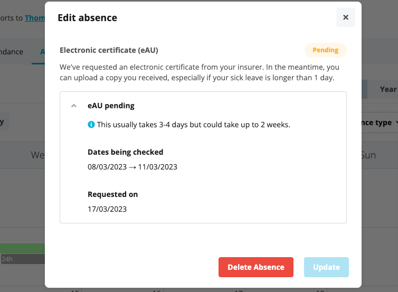Screen dimensions: 398x292
Task: Click the gray 24h calendar bar
Action: pos(22,259)
